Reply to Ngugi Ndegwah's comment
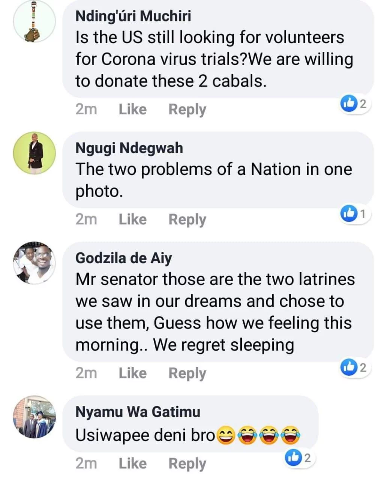The image size is (387, 480). click(187, 219)
